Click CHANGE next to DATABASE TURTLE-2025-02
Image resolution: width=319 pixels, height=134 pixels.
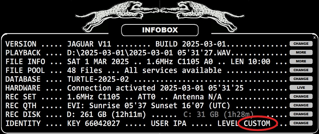click(301, 79)
